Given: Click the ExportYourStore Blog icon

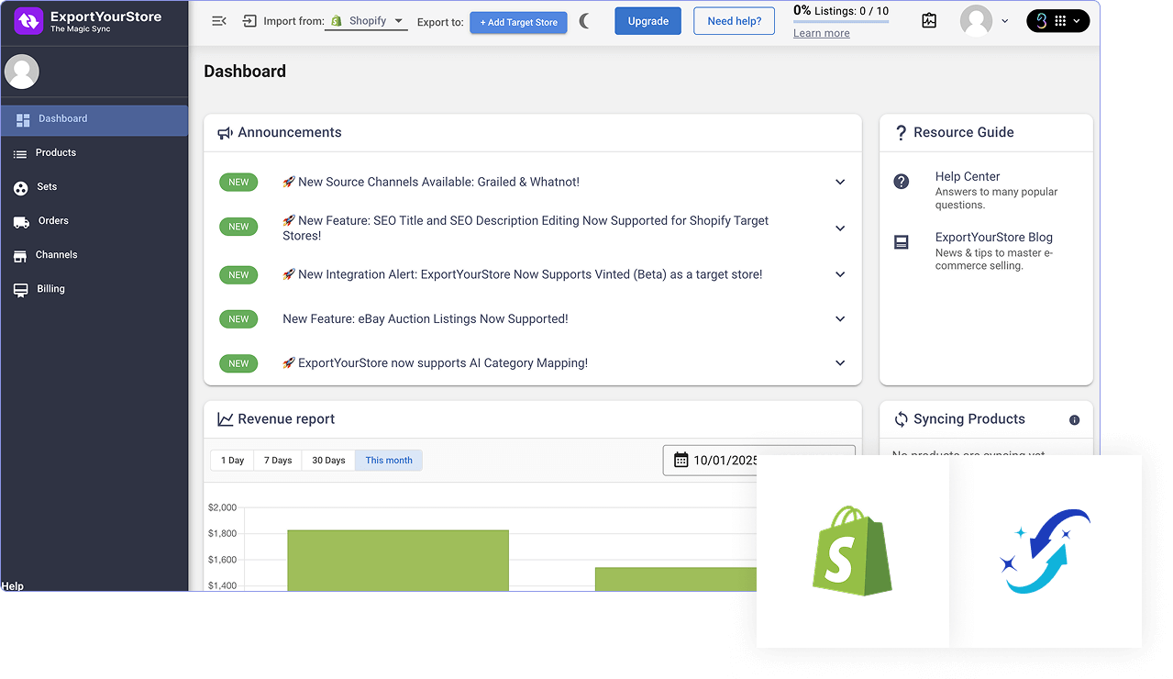Looking at the screenshot, I should point(902,242).
